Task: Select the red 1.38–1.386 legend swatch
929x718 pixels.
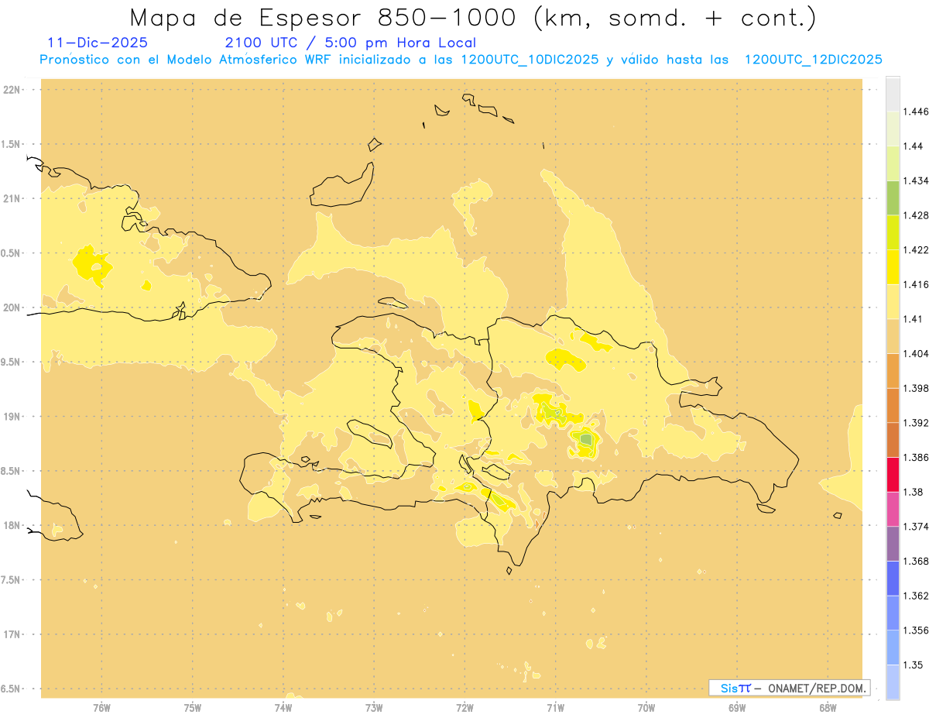Action: coord(893,475)
